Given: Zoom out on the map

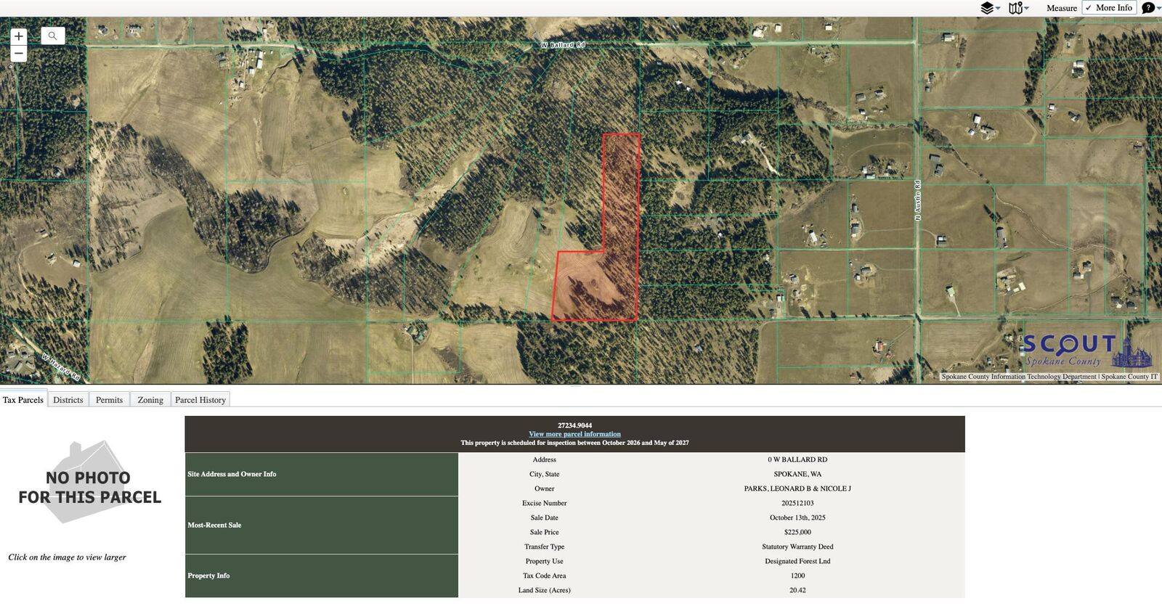Looking at the screenshot, I should click(19, 54).
